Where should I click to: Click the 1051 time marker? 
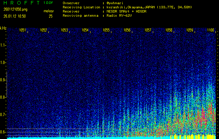point(22,30)
